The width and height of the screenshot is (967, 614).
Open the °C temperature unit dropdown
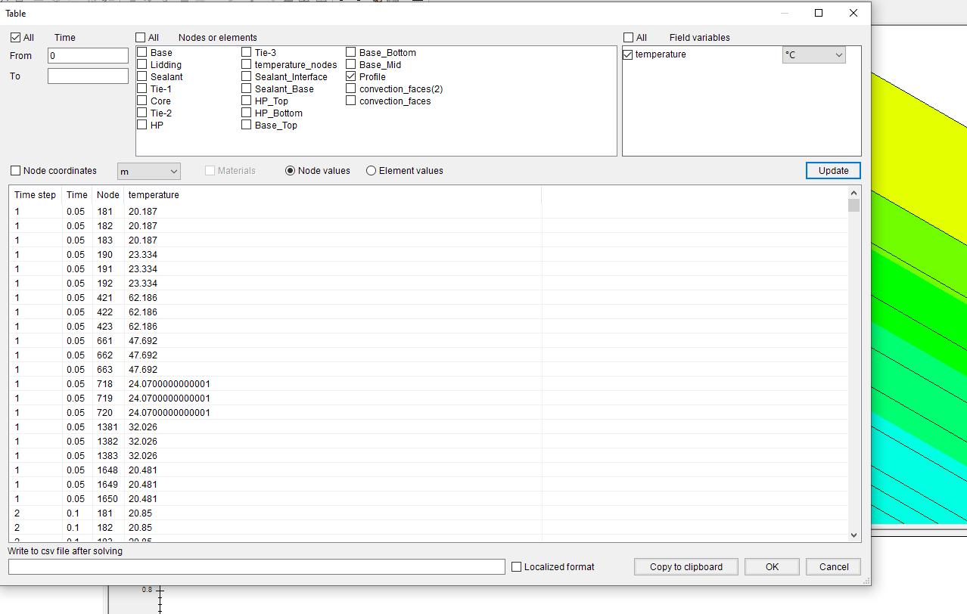point(813,54)
